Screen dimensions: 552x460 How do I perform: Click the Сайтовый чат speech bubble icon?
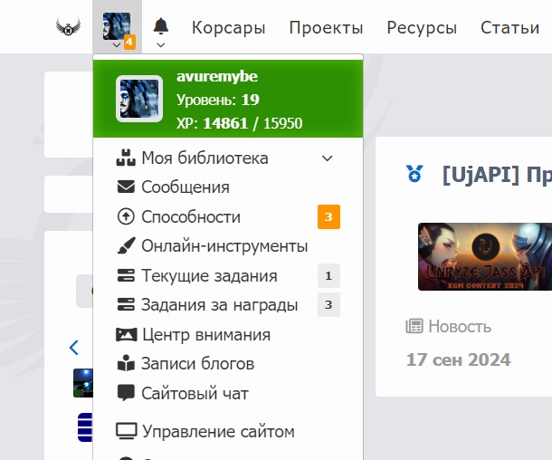pos(126,393)
